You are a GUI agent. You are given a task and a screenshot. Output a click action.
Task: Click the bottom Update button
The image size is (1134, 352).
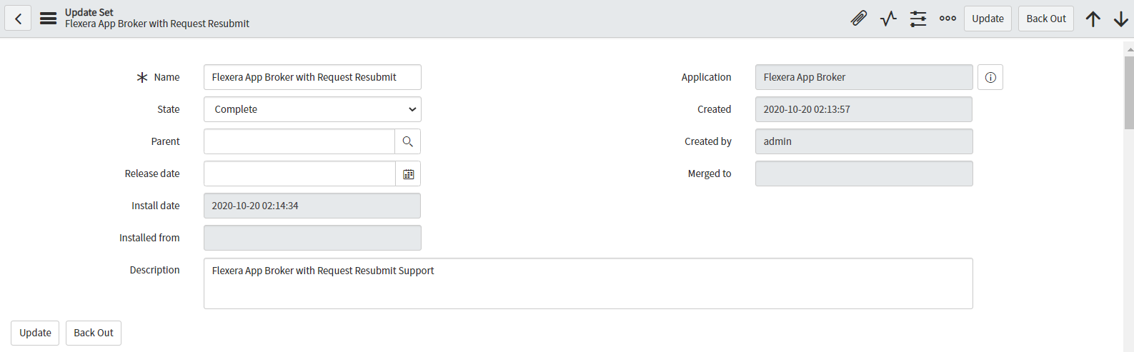(x=35, y=333)
